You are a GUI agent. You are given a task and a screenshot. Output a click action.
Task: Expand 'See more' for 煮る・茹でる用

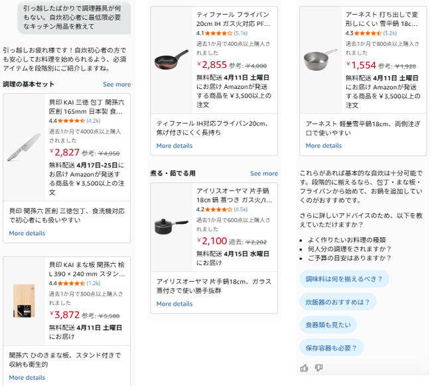pyautogui.click(x=264, y=173)
